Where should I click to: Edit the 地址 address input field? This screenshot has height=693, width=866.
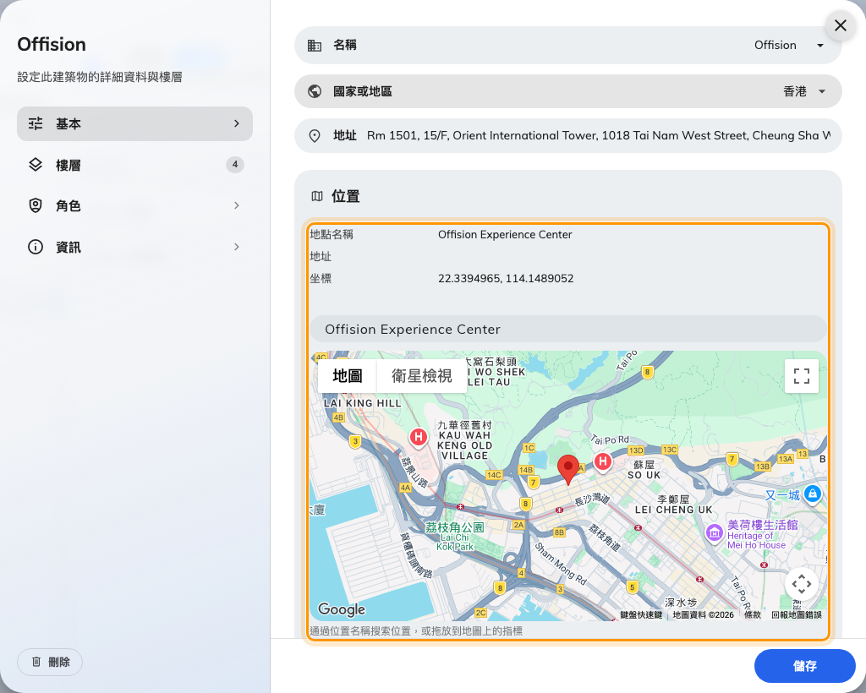[x=599, y=136]
